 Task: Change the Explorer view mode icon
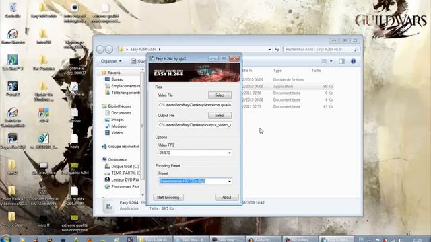(325, 61)
